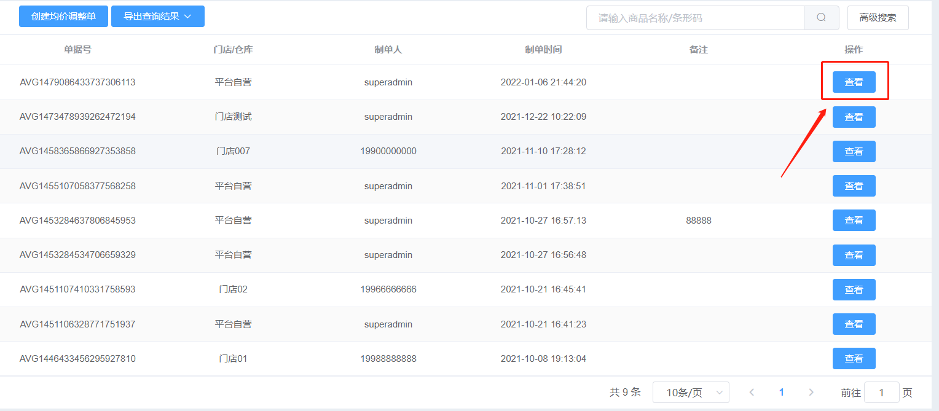The height and width of the screenshot is (411, 939).
Task: Select order number AVG1446433456295927810
Action: click(x=77, y=358)
